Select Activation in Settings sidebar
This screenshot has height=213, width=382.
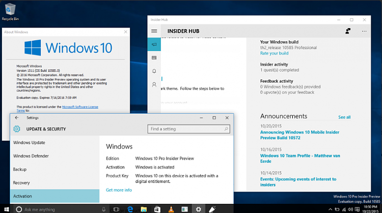(x=55, y=196)
